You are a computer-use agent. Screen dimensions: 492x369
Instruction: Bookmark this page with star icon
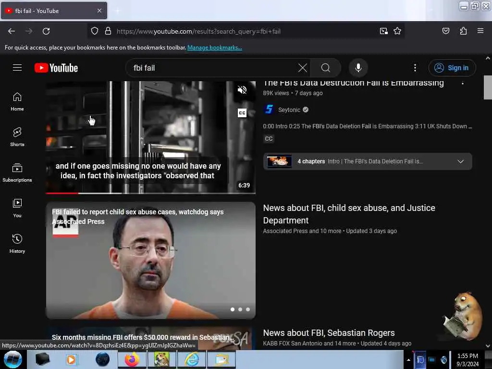click(397, 31)
